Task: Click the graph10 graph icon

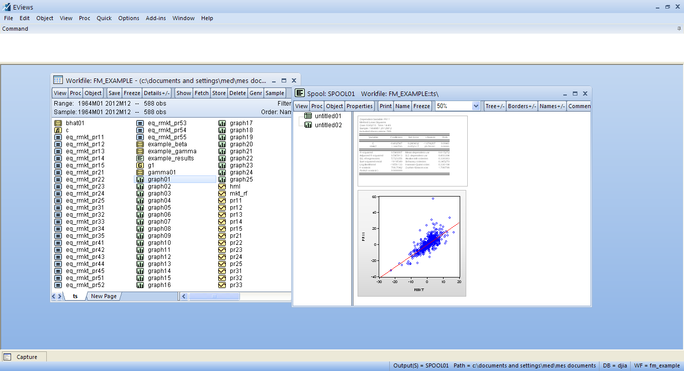Action: point(140,243)
